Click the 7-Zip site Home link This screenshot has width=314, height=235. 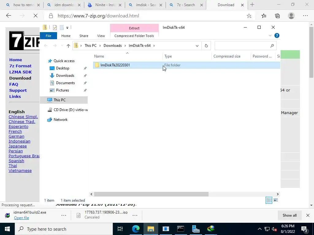[x=16, y=60]
